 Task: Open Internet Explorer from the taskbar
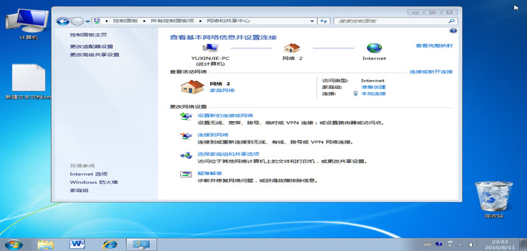tap(110, 243)
